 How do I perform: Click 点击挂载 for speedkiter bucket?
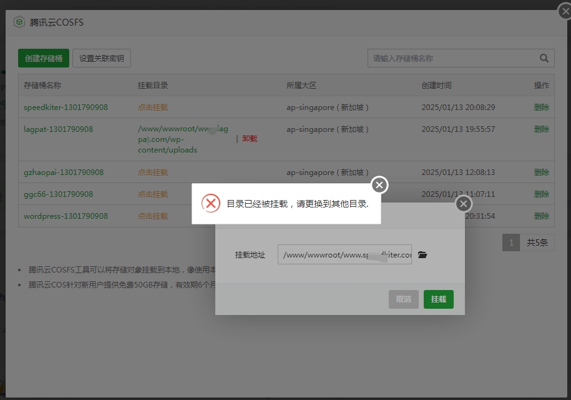pyautogui.click(x=153, y=107)
